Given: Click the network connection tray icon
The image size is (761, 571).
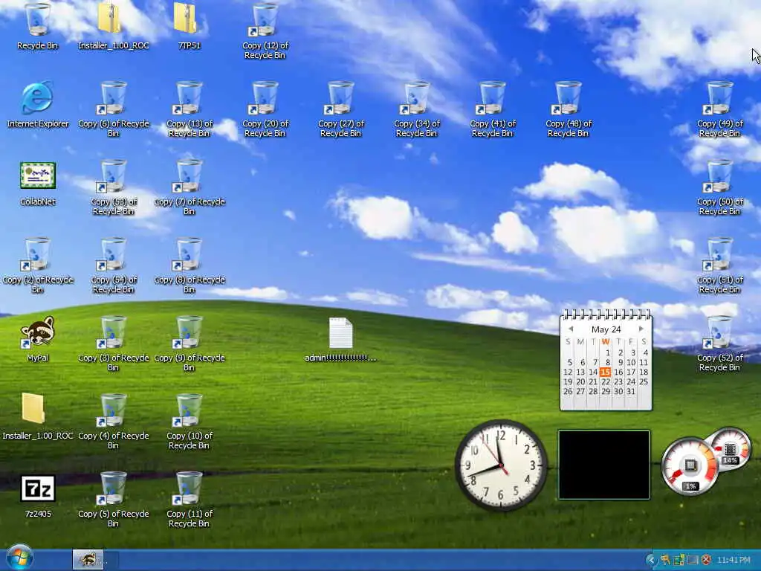Looking at the screenshot, I should [x=679, y=560].
